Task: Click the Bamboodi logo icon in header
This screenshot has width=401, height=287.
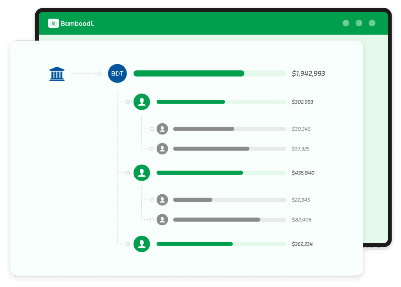Action: (53, 23)
